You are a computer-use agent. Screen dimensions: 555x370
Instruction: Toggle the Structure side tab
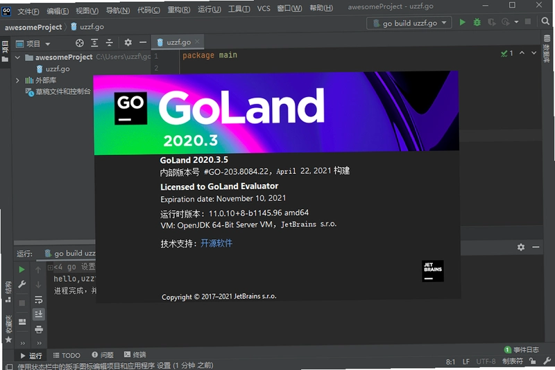click(x=8, y=292)
